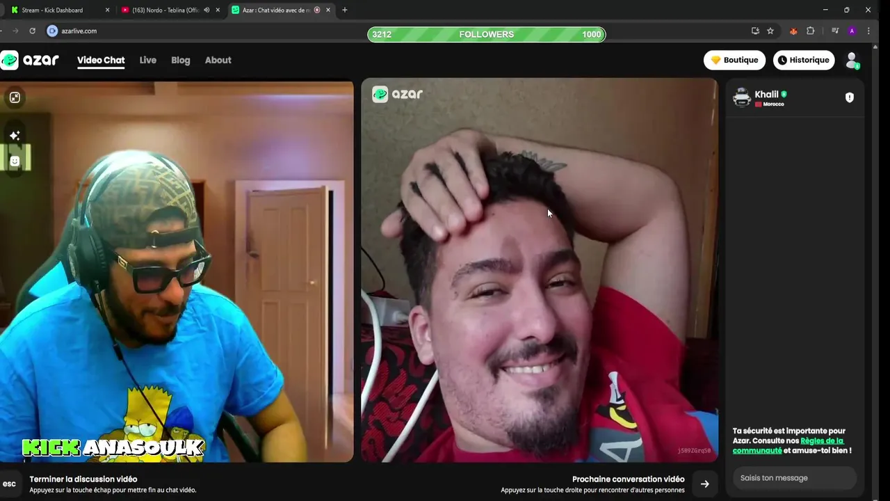Click the shield report icon next to Khalil
Screen dimensions: 890x501
click(x=849, y=97)
